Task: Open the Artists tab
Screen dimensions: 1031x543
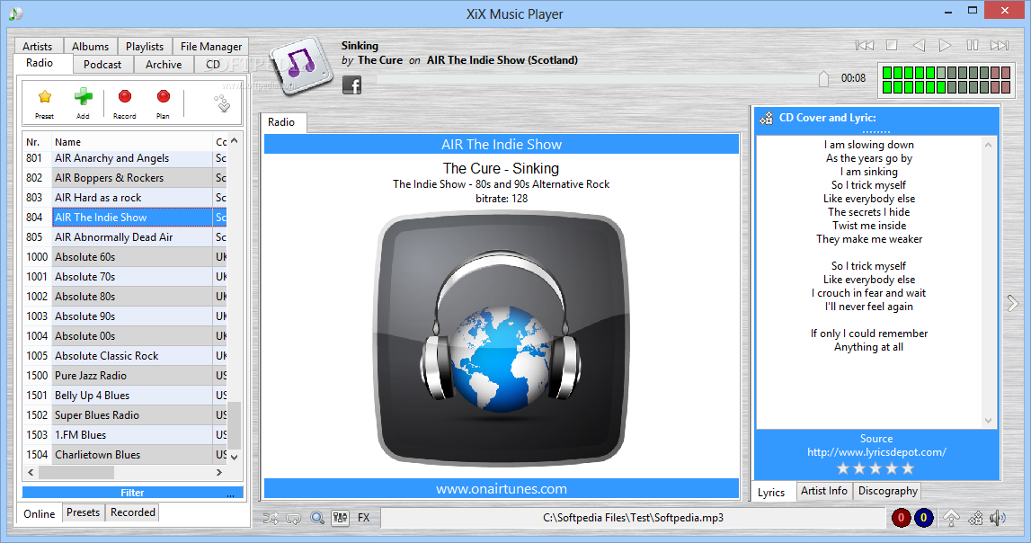Action: tap(38, 46)
